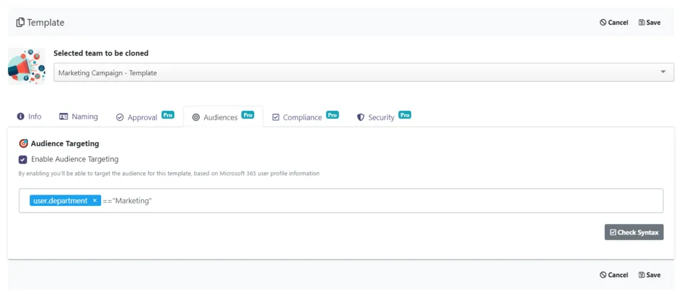Click in the audience expression input field

coord(341,201)
